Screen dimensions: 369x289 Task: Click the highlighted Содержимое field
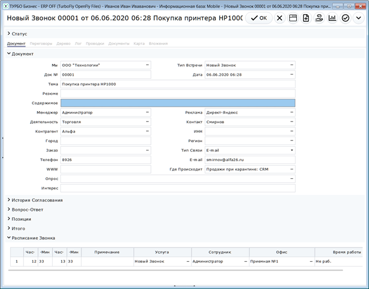tap(177, 103)
